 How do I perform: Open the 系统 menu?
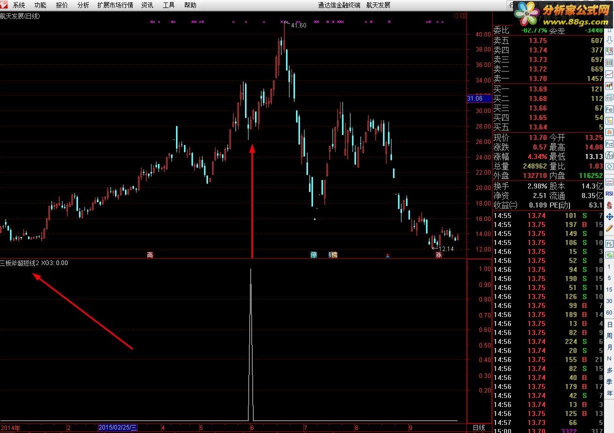[x=18, y=5]
